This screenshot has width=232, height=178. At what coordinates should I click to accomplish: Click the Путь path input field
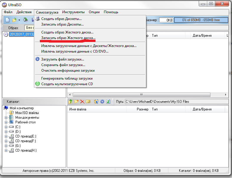(x=177, y=102)
